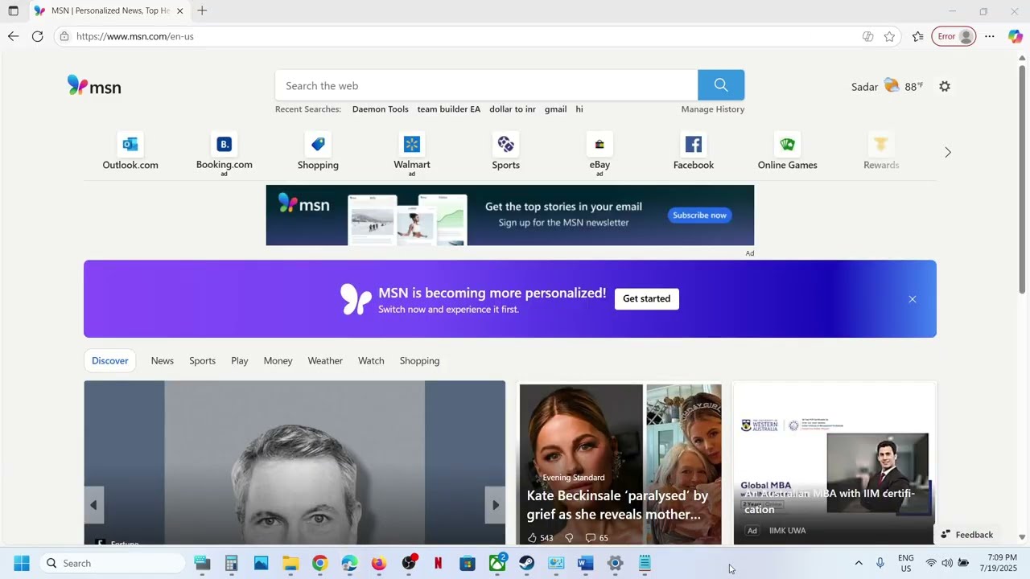Image resolution: width=1030 pixels, height=579 pixels.
Task: Click the MSN butterfly logo
Action: 94,86
